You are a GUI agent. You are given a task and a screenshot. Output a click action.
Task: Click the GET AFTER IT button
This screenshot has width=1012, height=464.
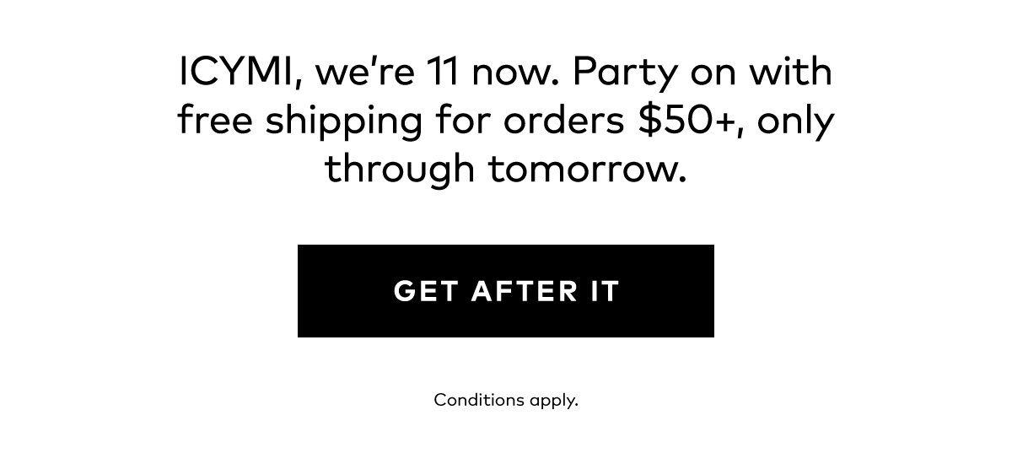point(506,291)
